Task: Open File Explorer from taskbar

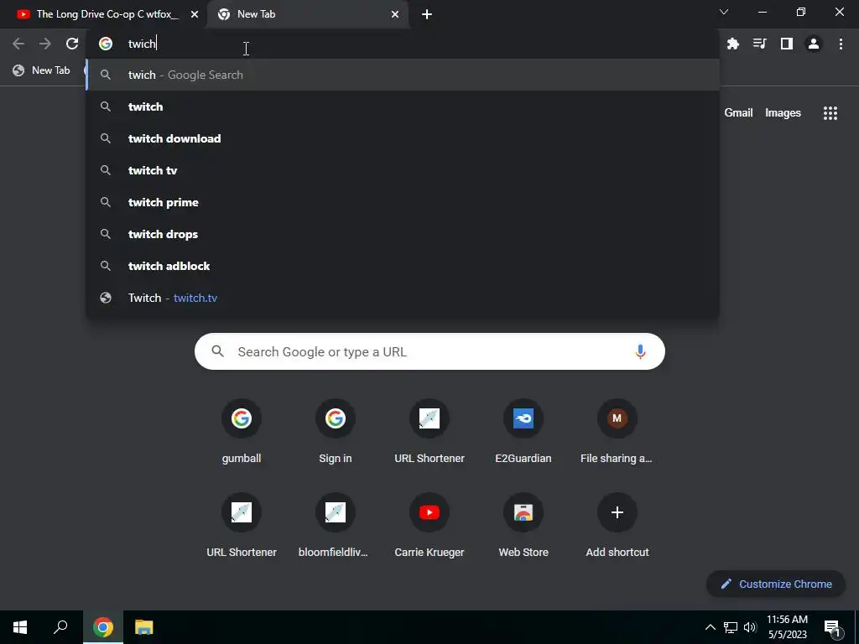Action: [144, 627]
